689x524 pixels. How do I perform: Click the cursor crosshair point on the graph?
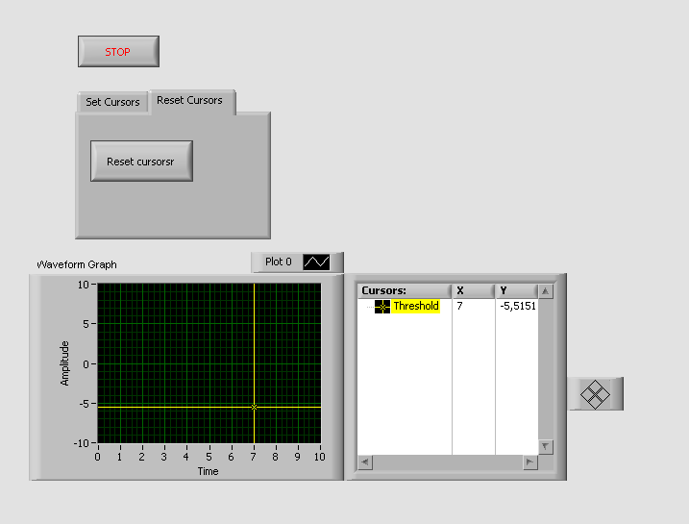pyautogui.click(x=254, y=407)
